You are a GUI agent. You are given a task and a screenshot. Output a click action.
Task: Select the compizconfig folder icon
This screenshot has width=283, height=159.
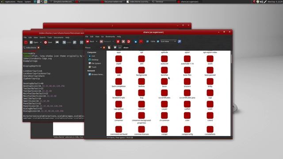187,129
